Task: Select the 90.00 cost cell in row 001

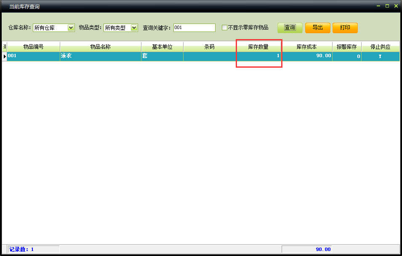Action: coord(306,56)
